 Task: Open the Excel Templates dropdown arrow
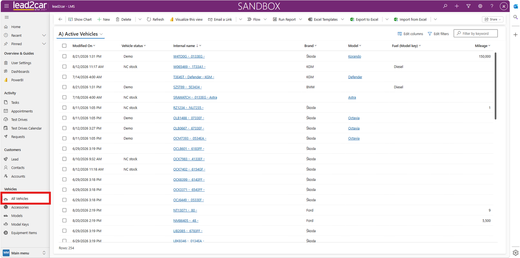click(x=342, y=19)
